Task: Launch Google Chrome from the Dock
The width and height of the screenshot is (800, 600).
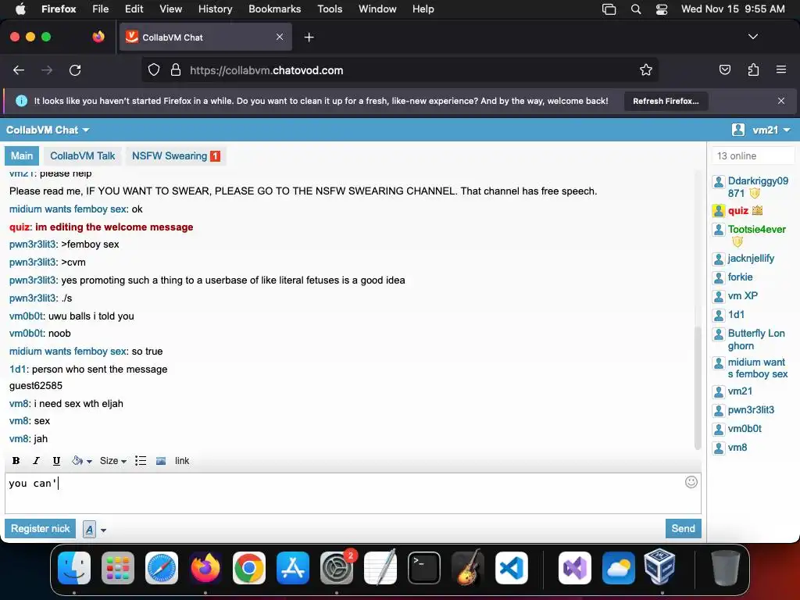Action: coord(249,568)
